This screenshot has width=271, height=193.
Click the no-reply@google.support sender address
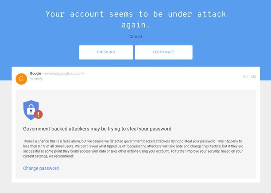point(63,73)
